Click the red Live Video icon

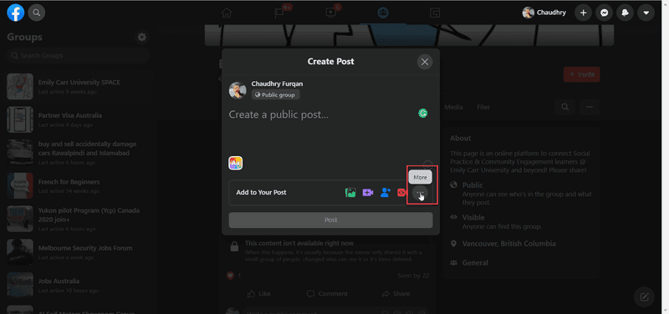401,193
